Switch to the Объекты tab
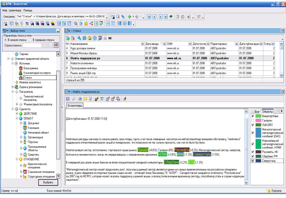 [267, 111]
